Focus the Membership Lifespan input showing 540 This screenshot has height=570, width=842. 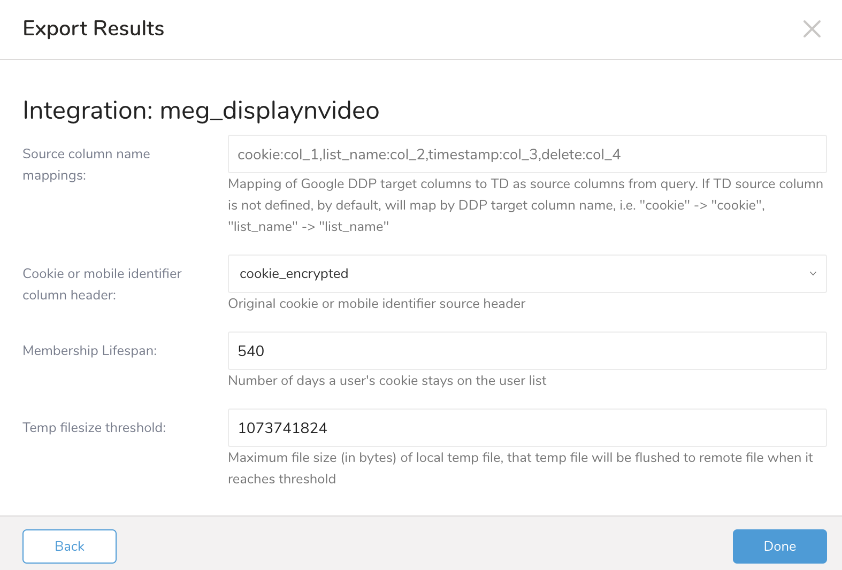pos(527,351)
